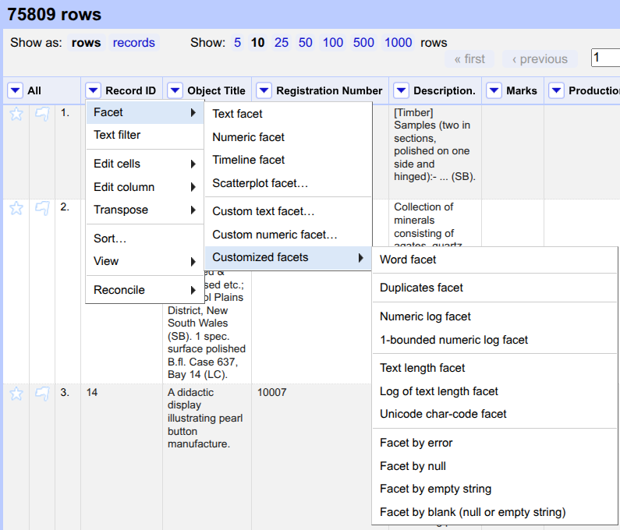Viewport: 620px width, 530px height.
Task: Star row 3
Action: tap(16, 394)
